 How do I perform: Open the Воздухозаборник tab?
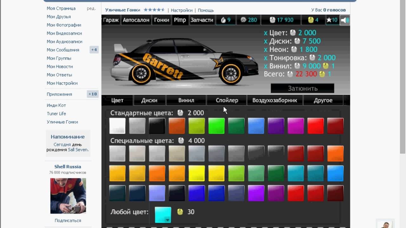click(x=275, y=100)
